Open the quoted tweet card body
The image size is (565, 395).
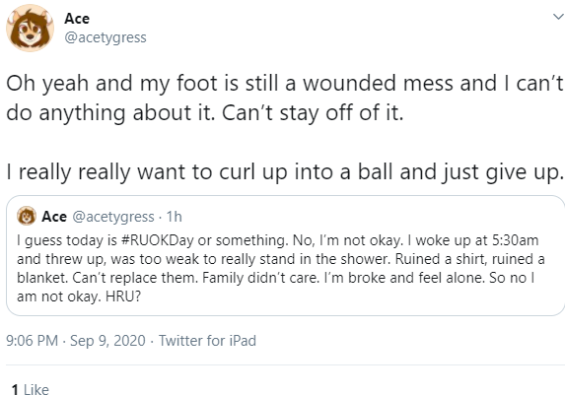pyautogui.click(x=285, y=256)
